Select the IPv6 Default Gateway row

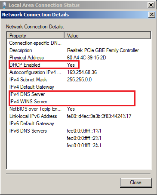coord(79,124)
